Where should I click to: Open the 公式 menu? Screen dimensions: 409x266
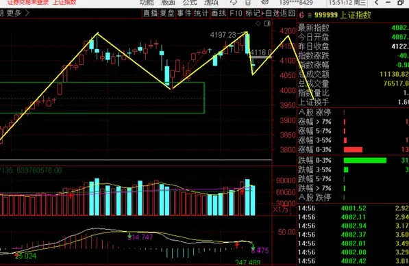point(190,3)
